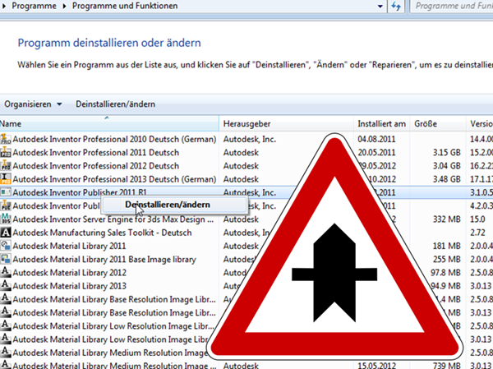Screen dimensions: 493x369
Task: Click the 3.48 GB size value
Action: [x=446, y=179]
